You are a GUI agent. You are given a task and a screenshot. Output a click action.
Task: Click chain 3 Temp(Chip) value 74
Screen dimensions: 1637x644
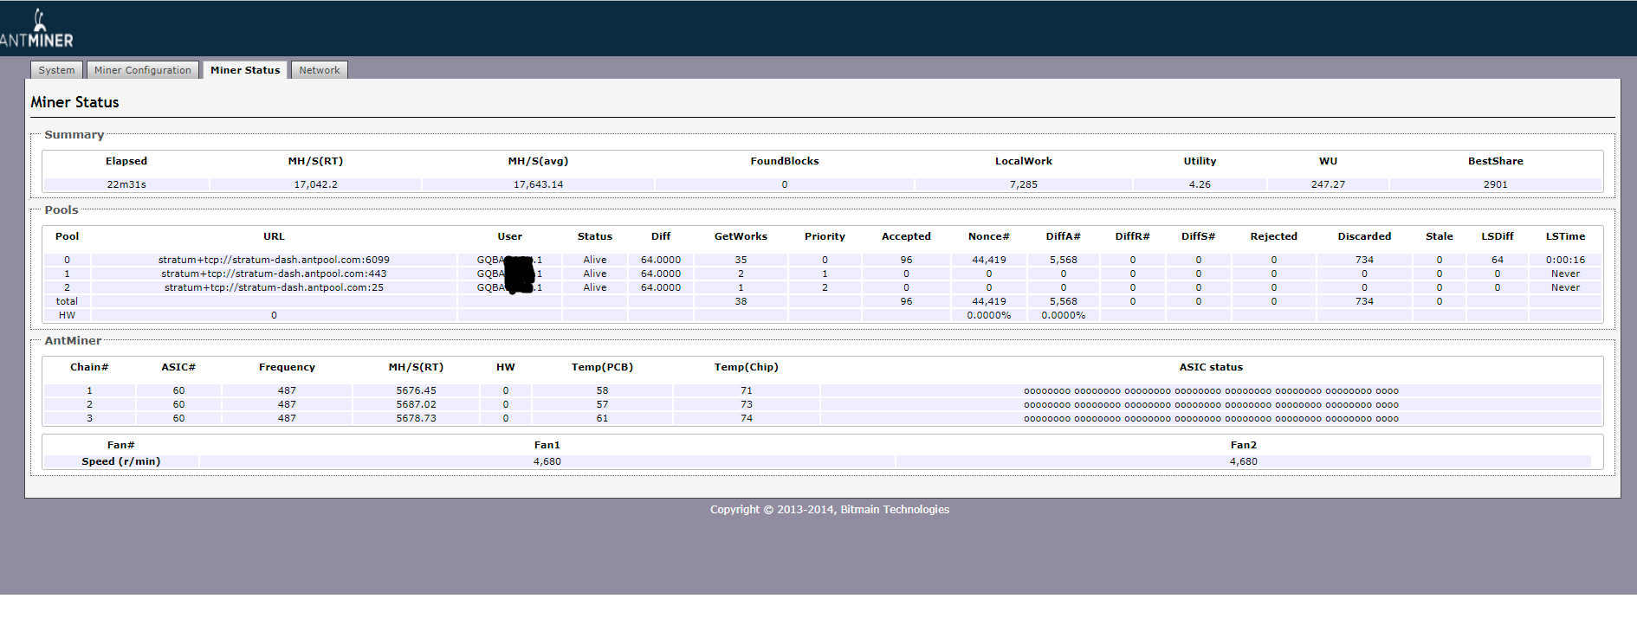click(746, 418)
